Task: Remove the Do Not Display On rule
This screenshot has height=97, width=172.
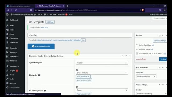Action: point(77,87)
